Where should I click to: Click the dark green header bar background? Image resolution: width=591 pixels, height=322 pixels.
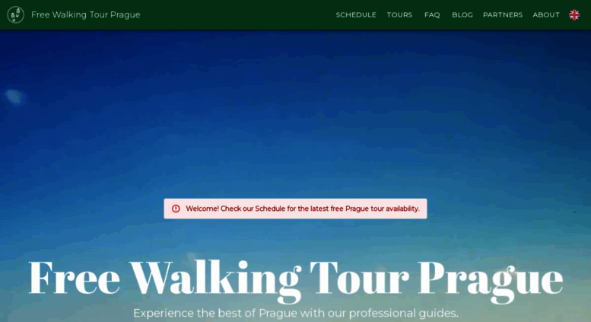(237, 14)
